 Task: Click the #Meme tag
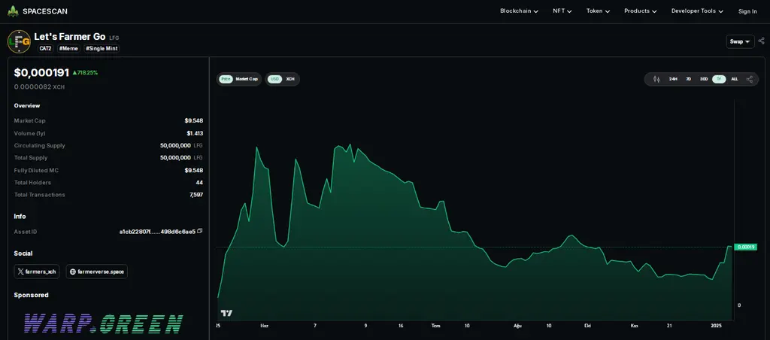[68, 49]
